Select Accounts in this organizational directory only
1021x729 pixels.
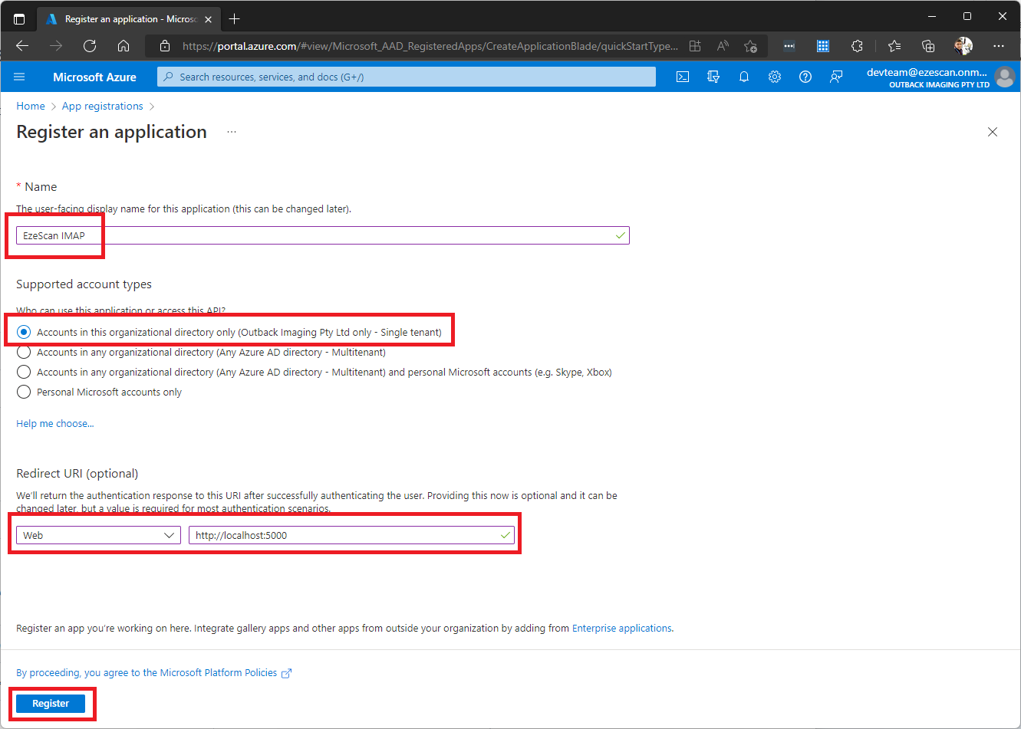(x=24, y=332)
